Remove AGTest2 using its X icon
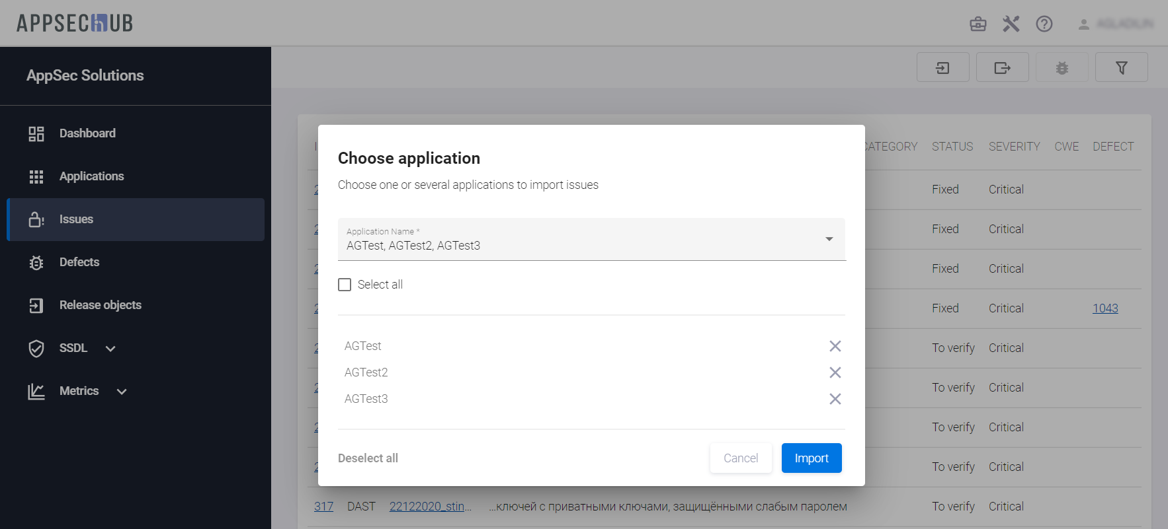The image size is (1168, 529). point(835,372)
